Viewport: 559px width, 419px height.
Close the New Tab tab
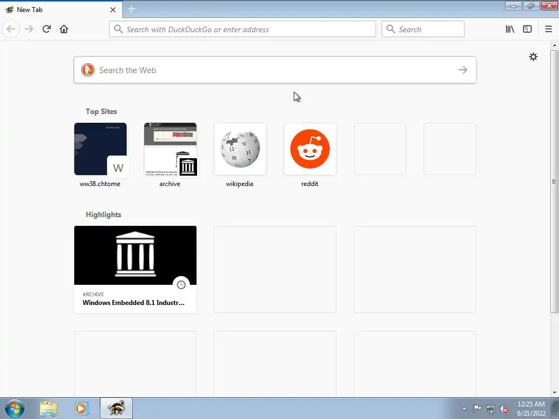click(113, 10)
